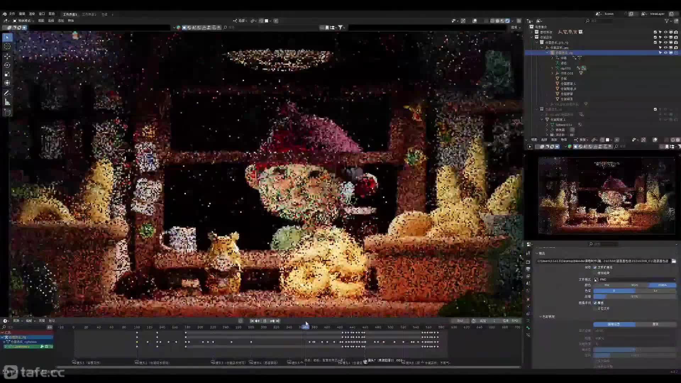Select the Add Cube tool
Image resolution: width=681 pixels, height=383 pixels.
(x=7, y=112)
